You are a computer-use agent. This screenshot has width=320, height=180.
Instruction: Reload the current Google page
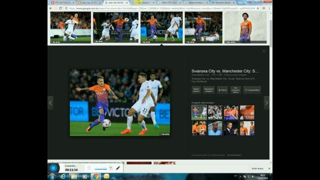[60, 8]
